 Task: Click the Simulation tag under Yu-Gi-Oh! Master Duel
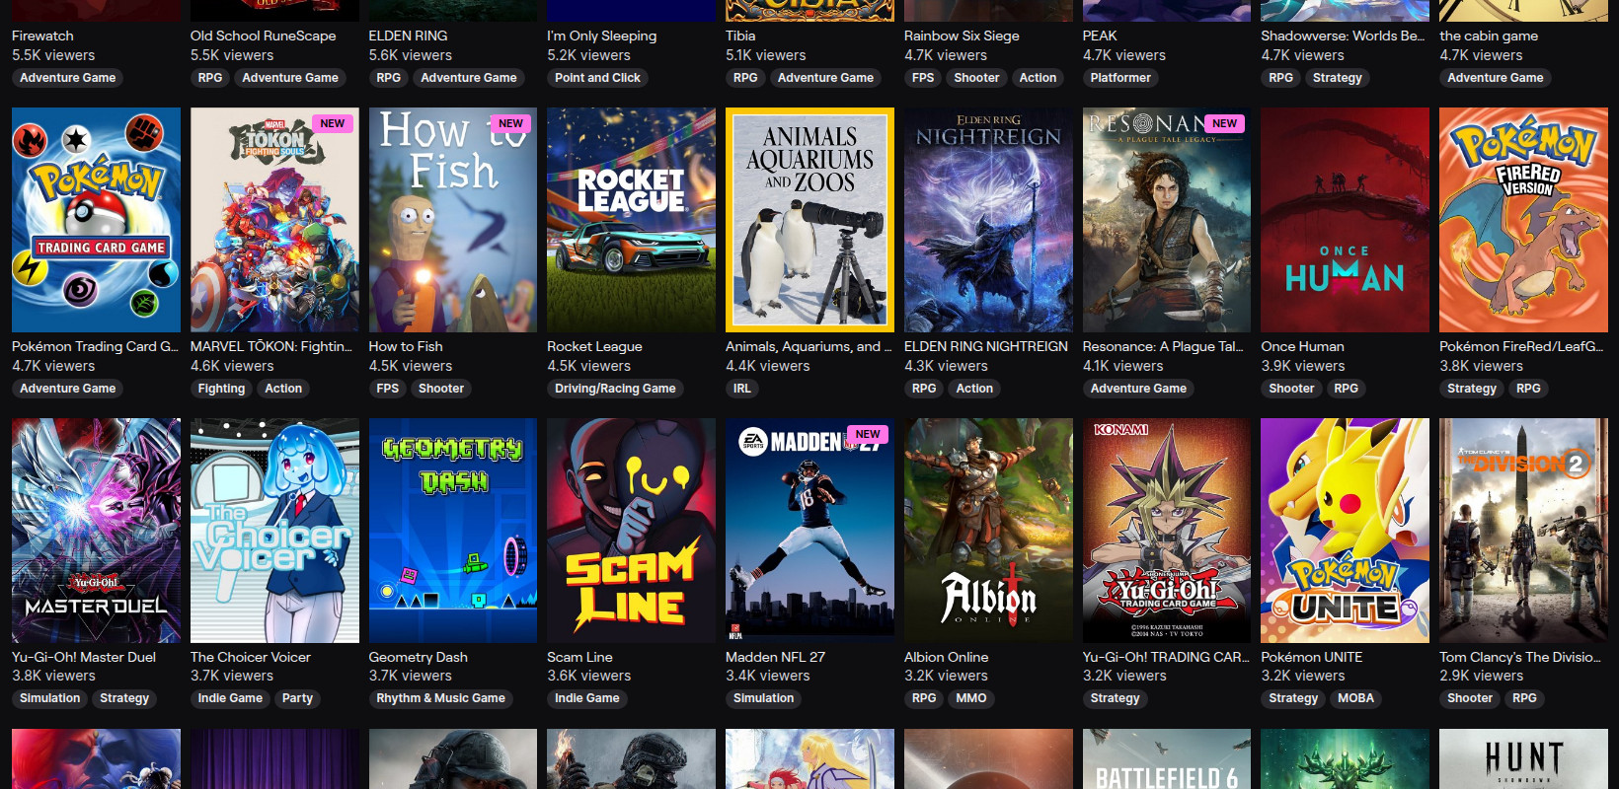[x=50, y=698]
